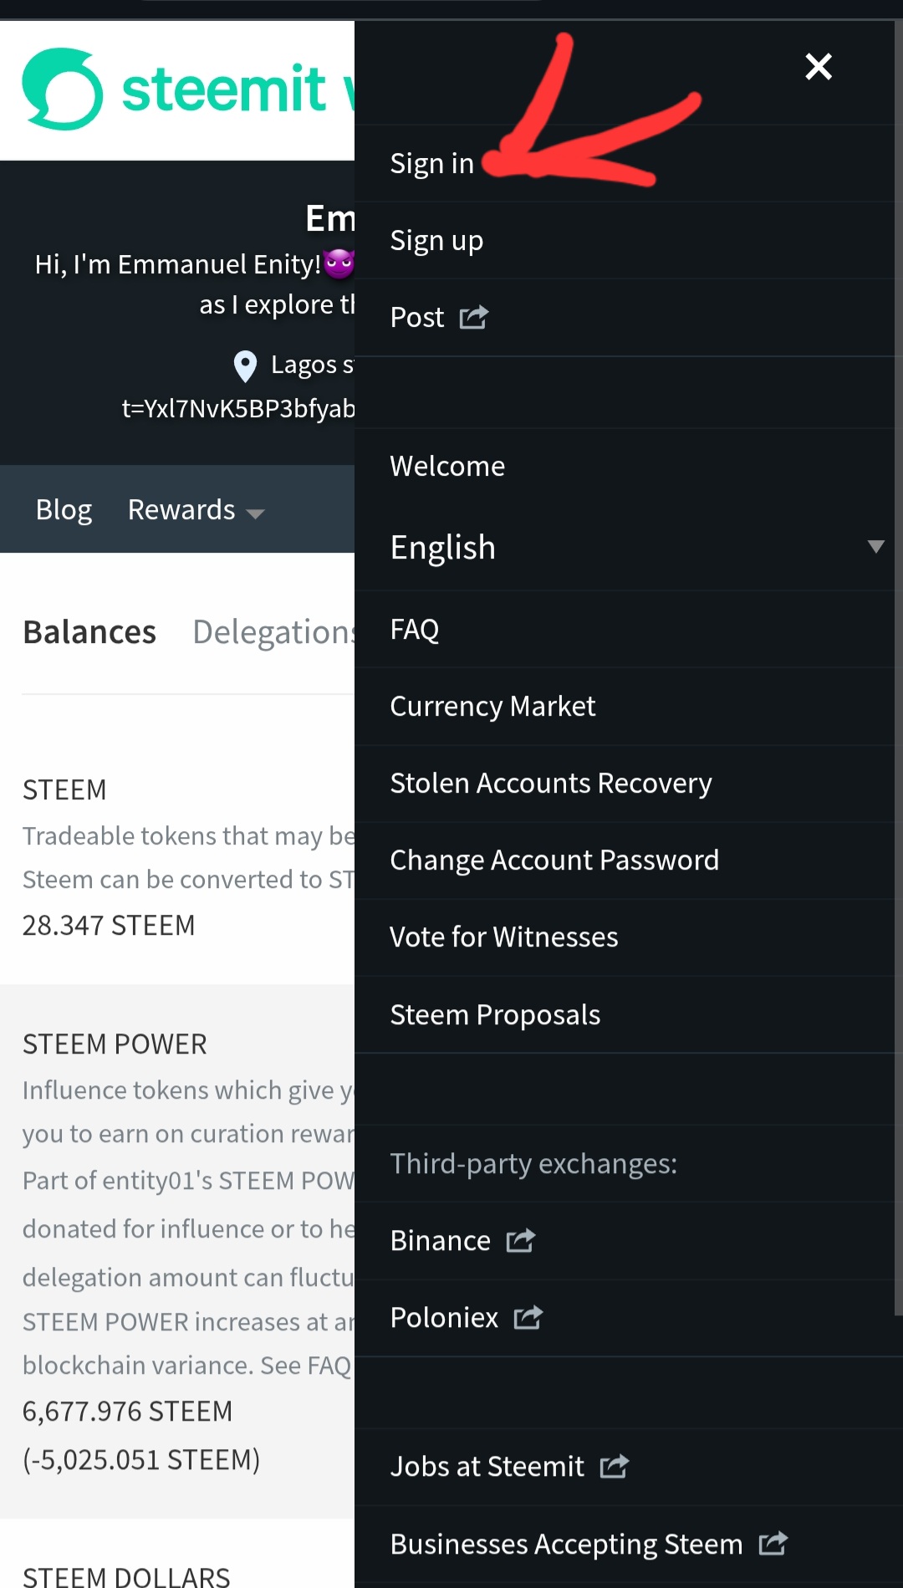Choose Change Account Password
Viewport: 903px width, 1588px height.
[x=554, y=860]
